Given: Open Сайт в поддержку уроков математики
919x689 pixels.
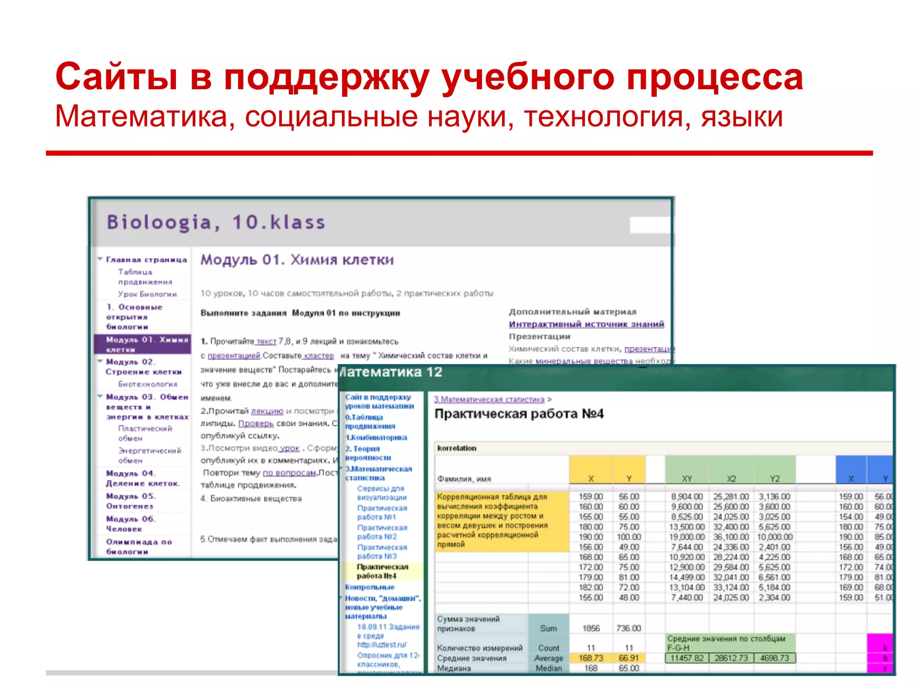Looking at the screenshot, I should point(380,401).
